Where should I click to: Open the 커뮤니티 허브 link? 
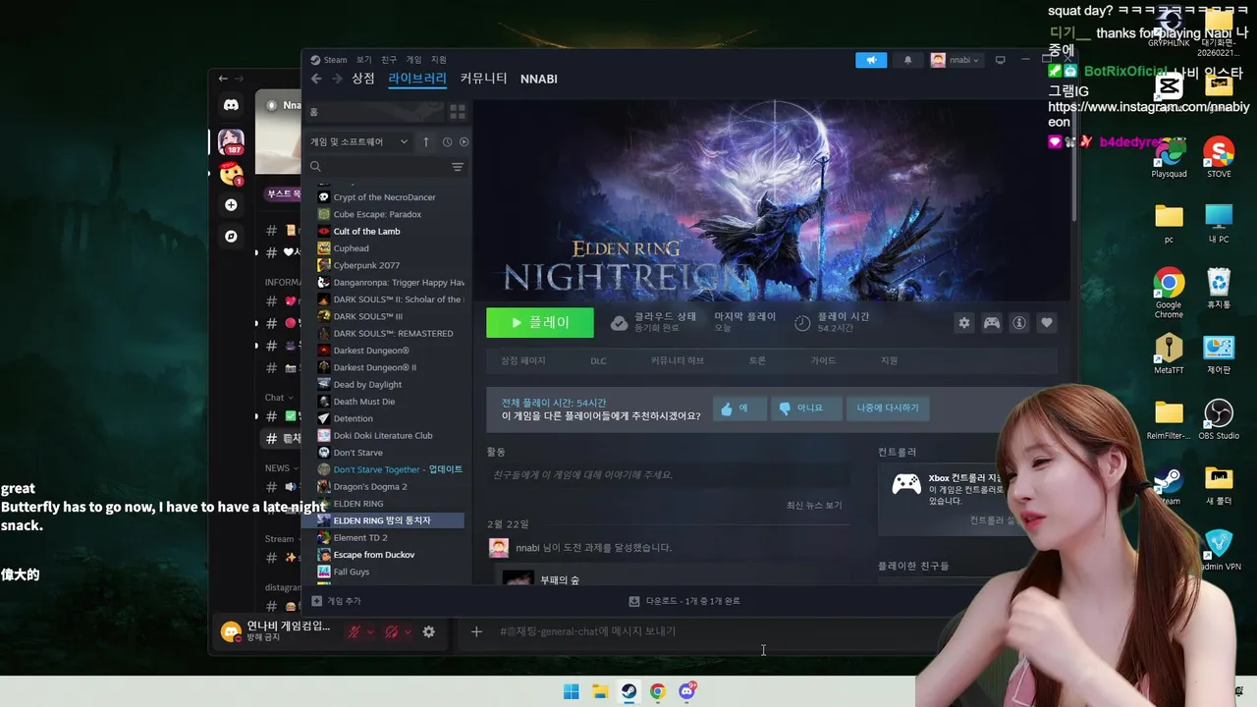point(677,361)
